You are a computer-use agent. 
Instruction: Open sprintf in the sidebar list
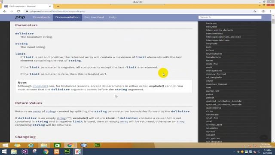pos(211,131)
